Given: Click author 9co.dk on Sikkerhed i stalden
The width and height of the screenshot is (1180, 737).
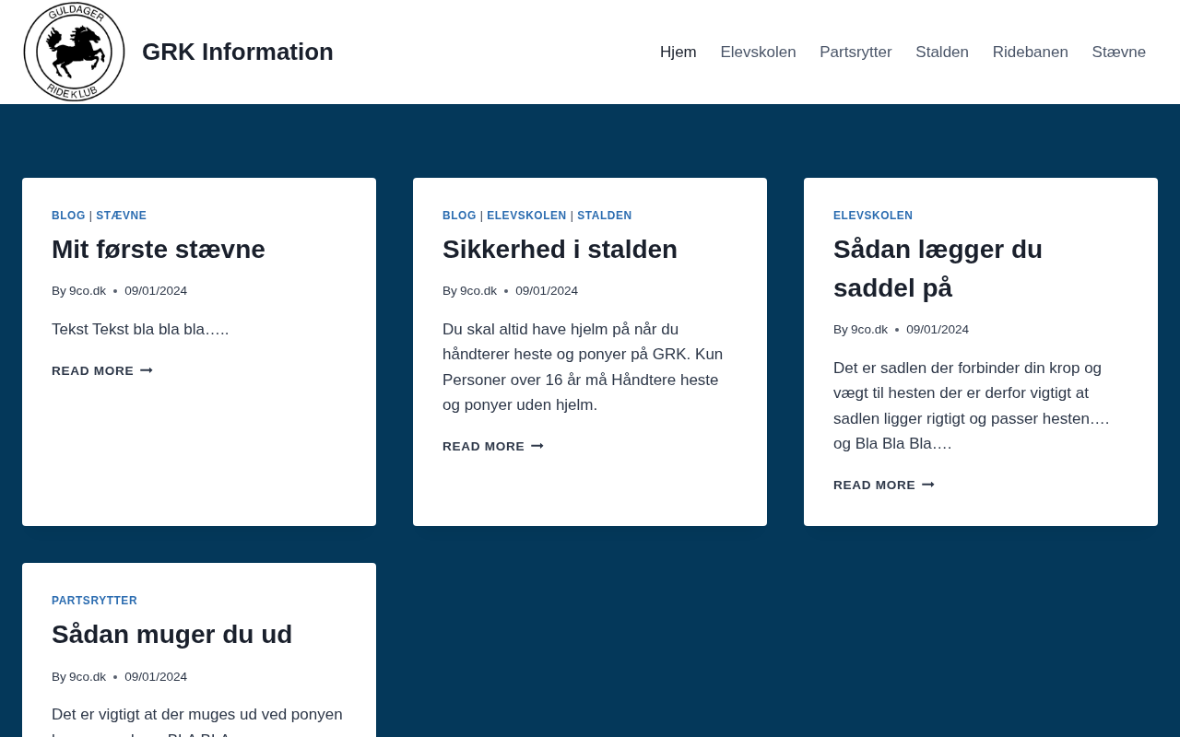Looking at the screenshot, I should [478, 291].
